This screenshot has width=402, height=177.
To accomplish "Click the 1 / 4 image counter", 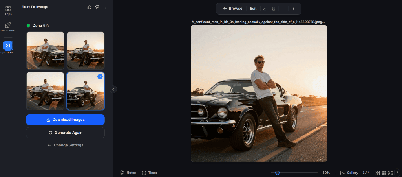I will click(366, 173).
